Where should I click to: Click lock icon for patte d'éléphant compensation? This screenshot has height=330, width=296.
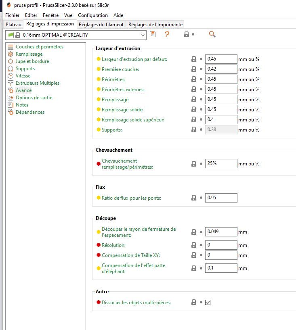tap(194, 268)
